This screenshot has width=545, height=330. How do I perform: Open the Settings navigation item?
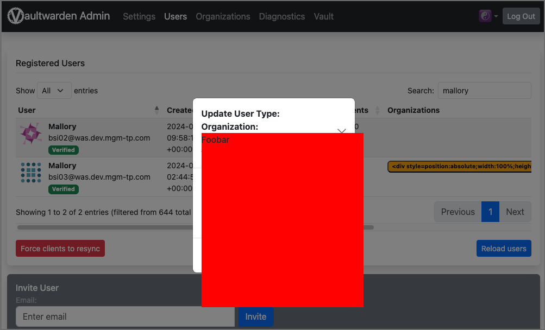click(139, 16)
